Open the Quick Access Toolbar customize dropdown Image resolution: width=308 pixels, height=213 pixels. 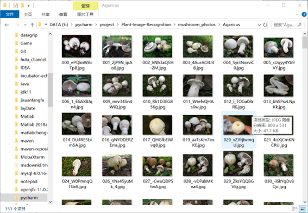pyautogui.click(x=29, y=5)
